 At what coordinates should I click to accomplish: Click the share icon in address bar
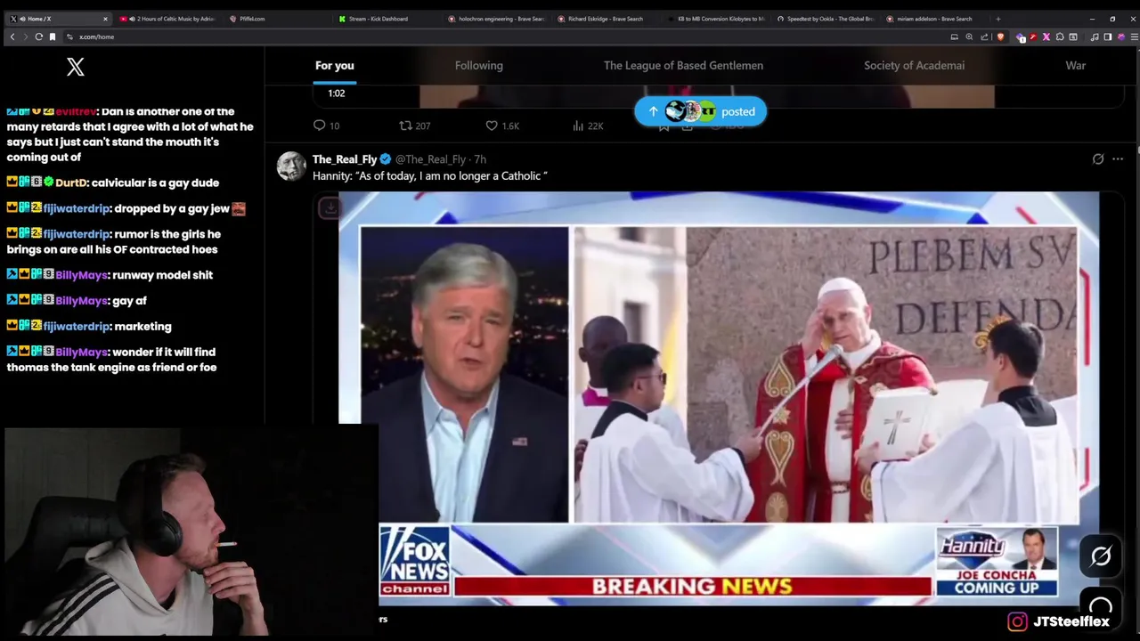point(984,37)
